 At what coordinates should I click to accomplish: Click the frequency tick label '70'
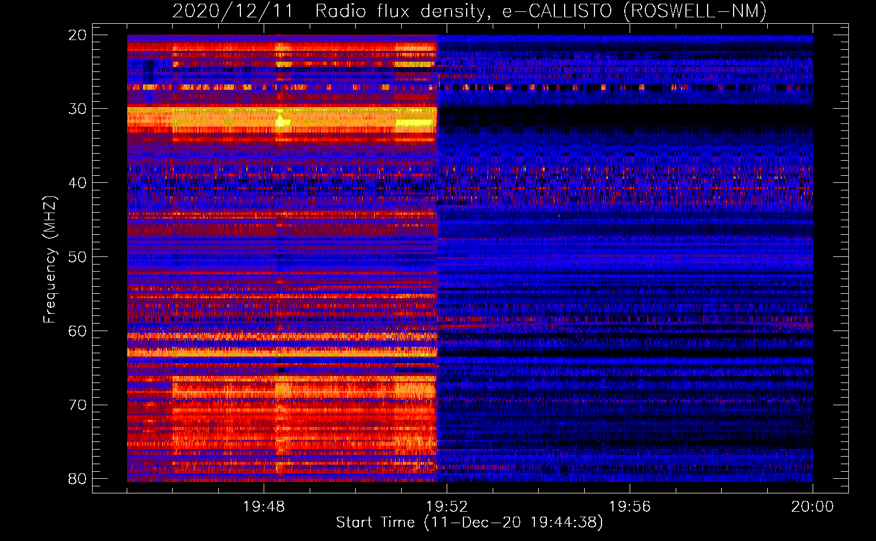click(x=77, y=405)
